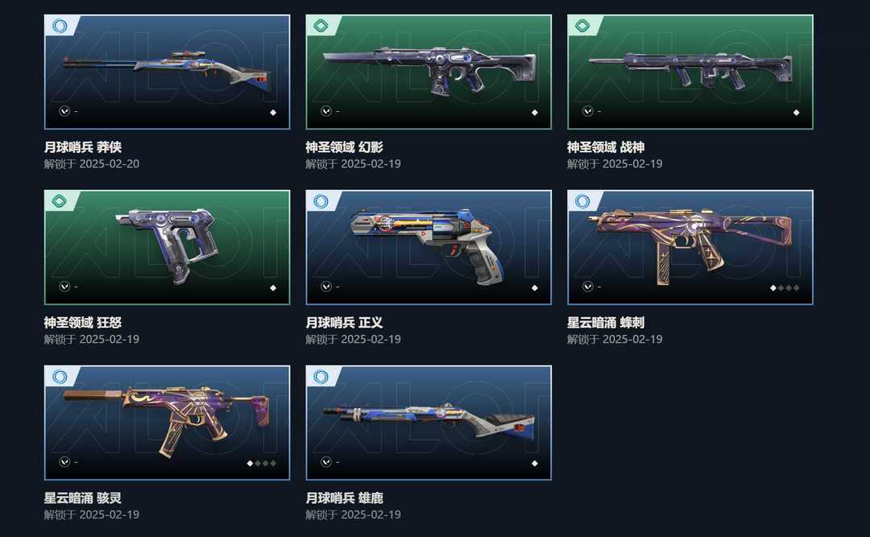The image size is (870, 537).
Task: Select the last level diamond on 星云暗涌 蜂刺
Action: click(x=796, y=288)
